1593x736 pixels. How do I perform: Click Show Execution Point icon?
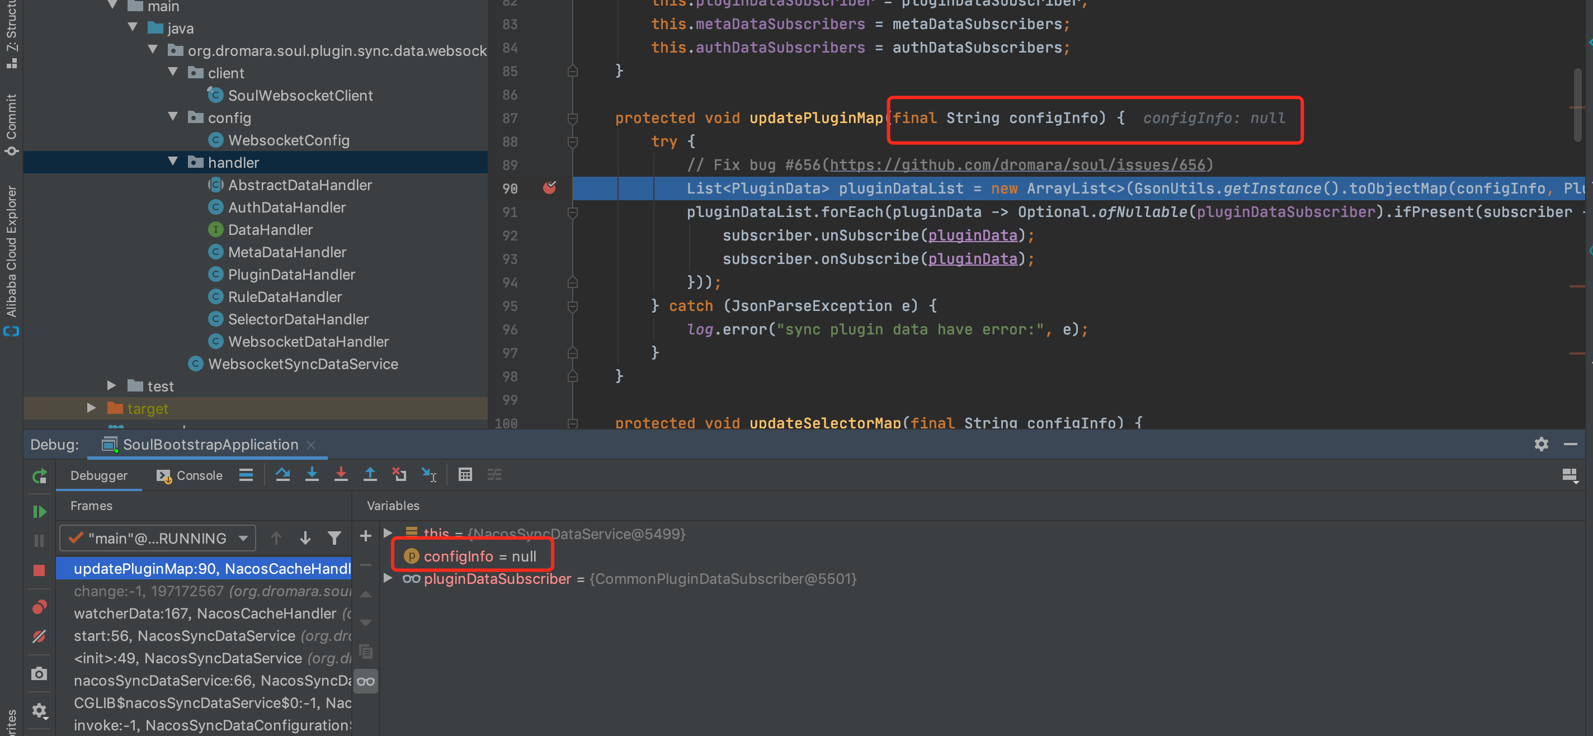[246, 474]
